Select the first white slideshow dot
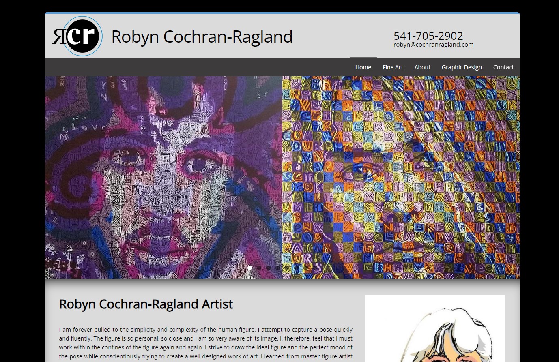Image resolution: width=559 pixels, height=362 pixels. (249, 268)
